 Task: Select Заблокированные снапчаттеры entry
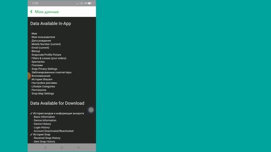click(52, 72)
